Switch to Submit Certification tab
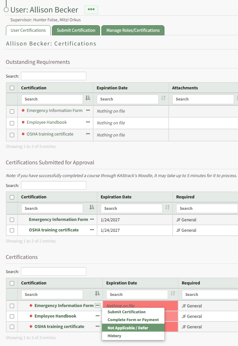This screenshot has width=238, height=346. tap(76, 30)
